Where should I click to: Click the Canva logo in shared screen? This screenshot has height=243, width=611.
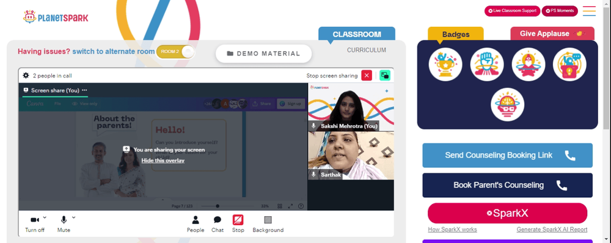pyautogui.click(x=35, y=104)
